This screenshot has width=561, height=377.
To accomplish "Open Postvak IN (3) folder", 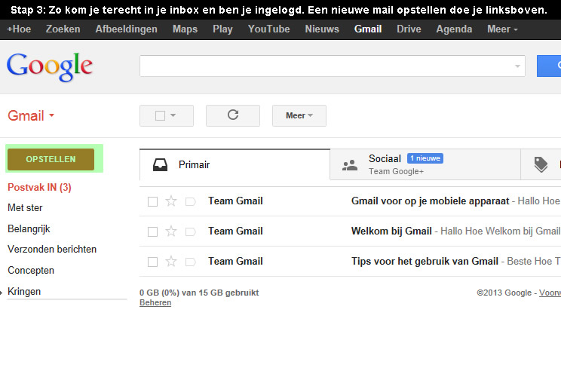I will click(39, 188).
